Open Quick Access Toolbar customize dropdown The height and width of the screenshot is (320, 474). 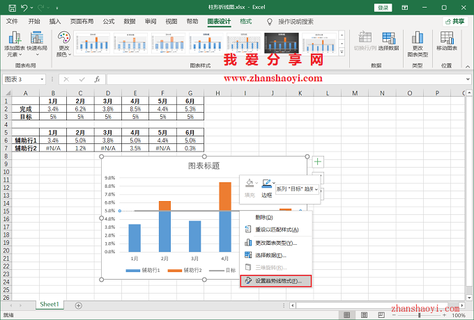57,8
